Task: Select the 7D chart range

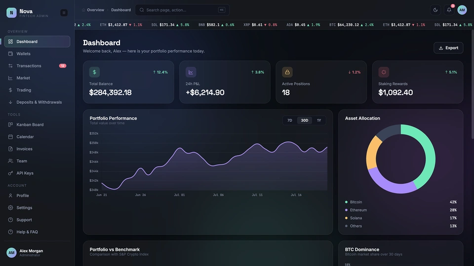Action: click(290, 120)
